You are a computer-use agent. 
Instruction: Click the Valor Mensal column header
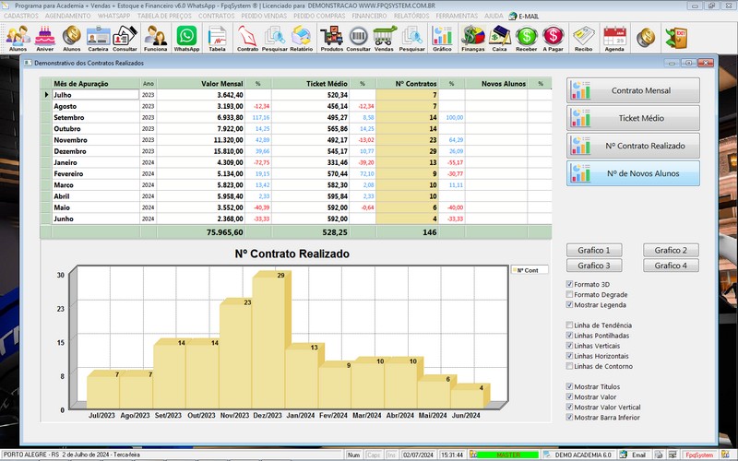pos(201,84)
